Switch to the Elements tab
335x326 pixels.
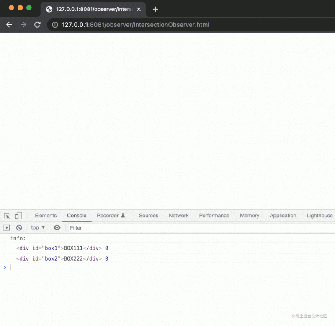click(46, 216)
